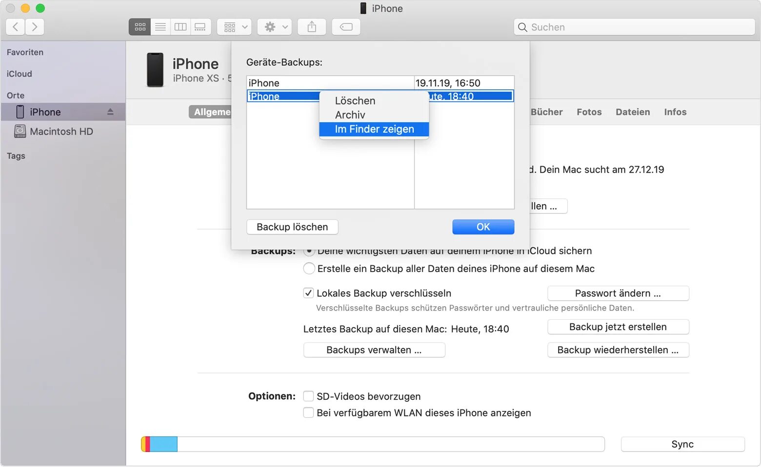Open the Bücher tab
This screenshot has height=467, width=761.
pos(546,112)
